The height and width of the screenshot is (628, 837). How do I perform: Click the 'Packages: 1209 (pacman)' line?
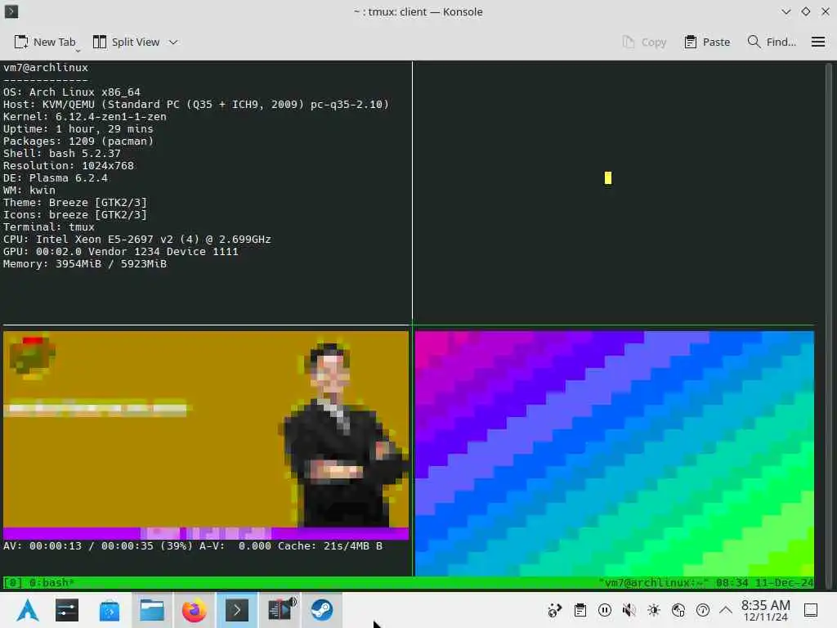(78, 141)
